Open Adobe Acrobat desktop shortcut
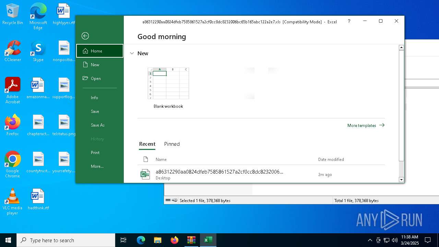Image resolution: width=439 pixels, height=247 pixels. pos(13,91)
